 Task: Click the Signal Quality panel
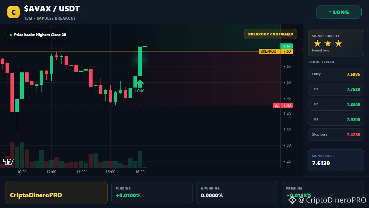pyautogui.click(x=336, y=43)
